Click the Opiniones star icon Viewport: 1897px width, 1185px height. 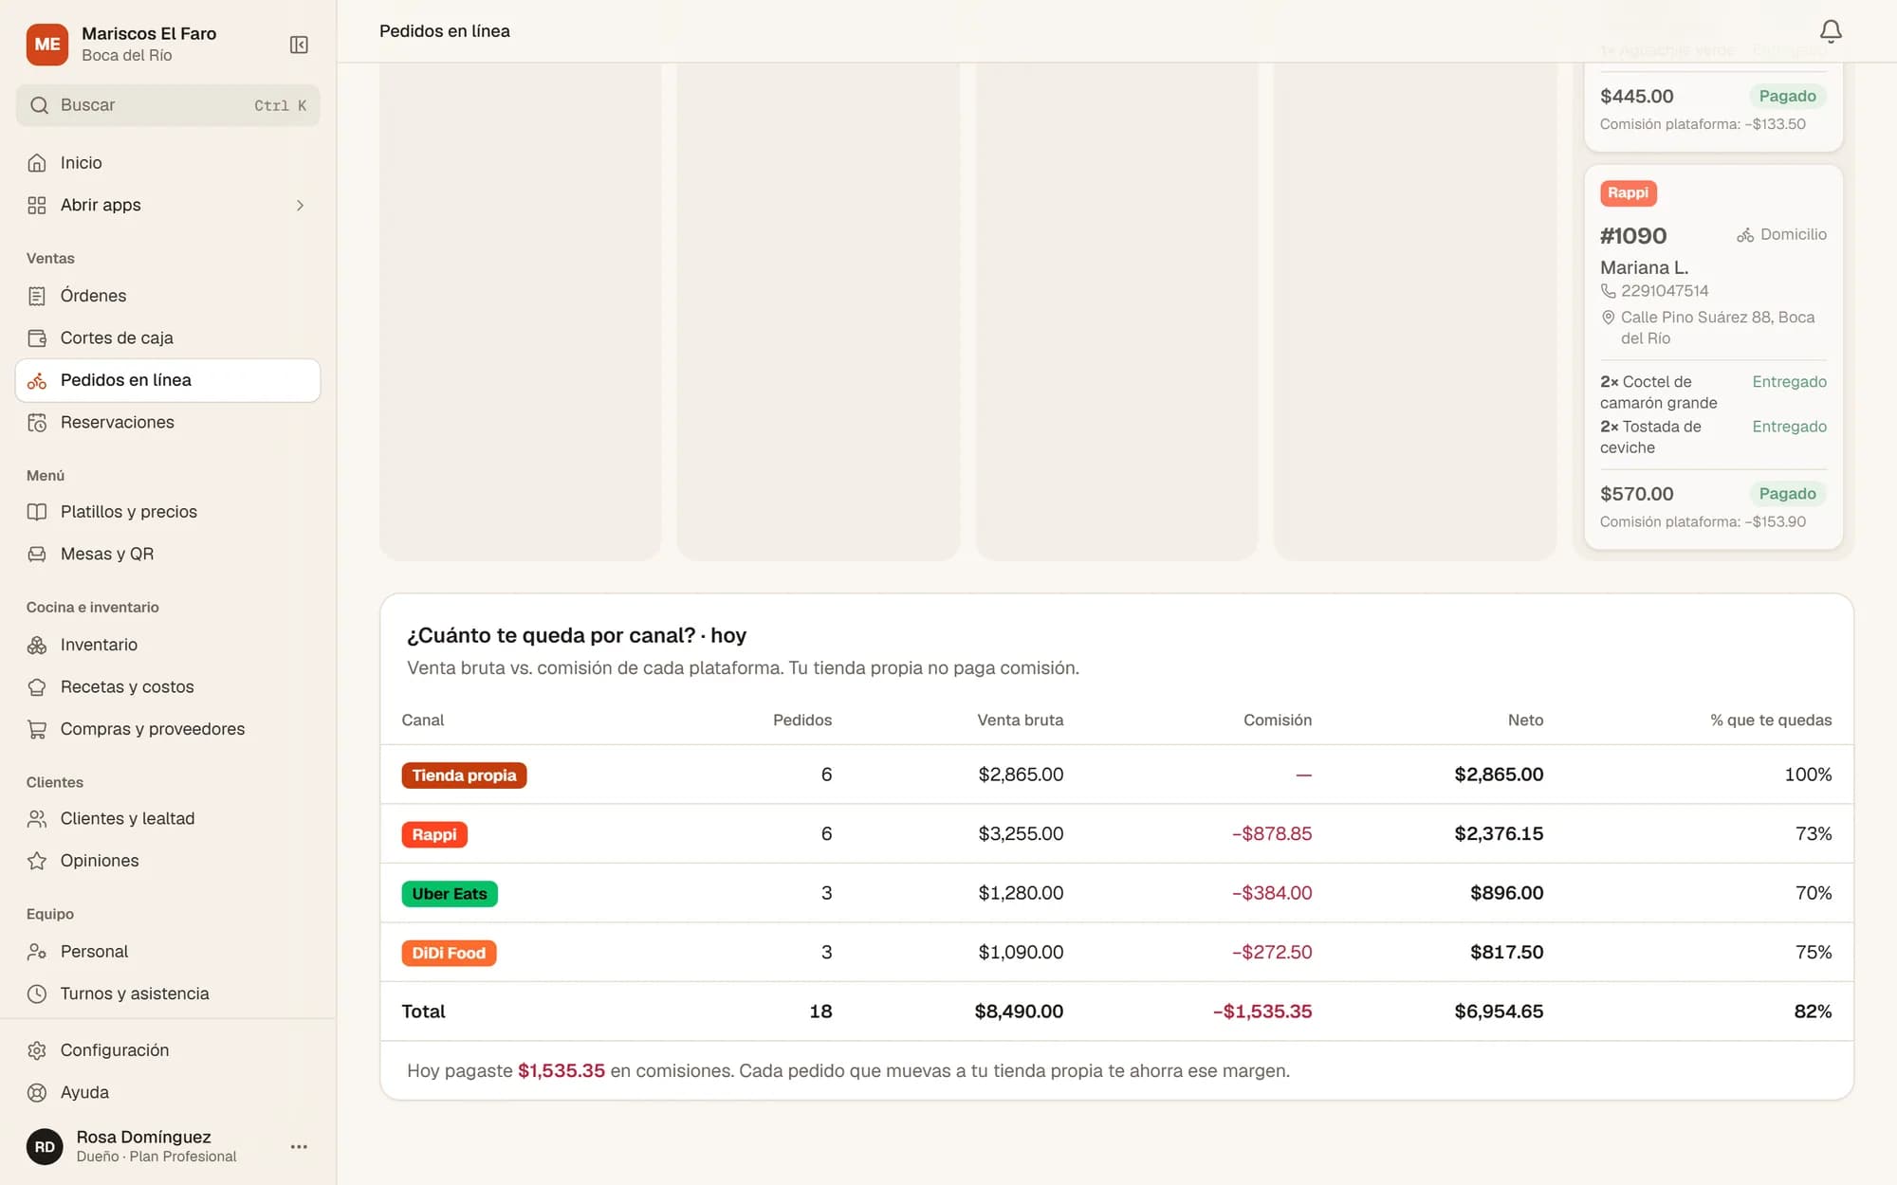[37, 861]
